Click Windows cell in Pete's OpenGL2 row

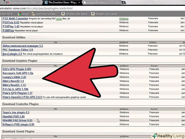(x=124, y=97)
